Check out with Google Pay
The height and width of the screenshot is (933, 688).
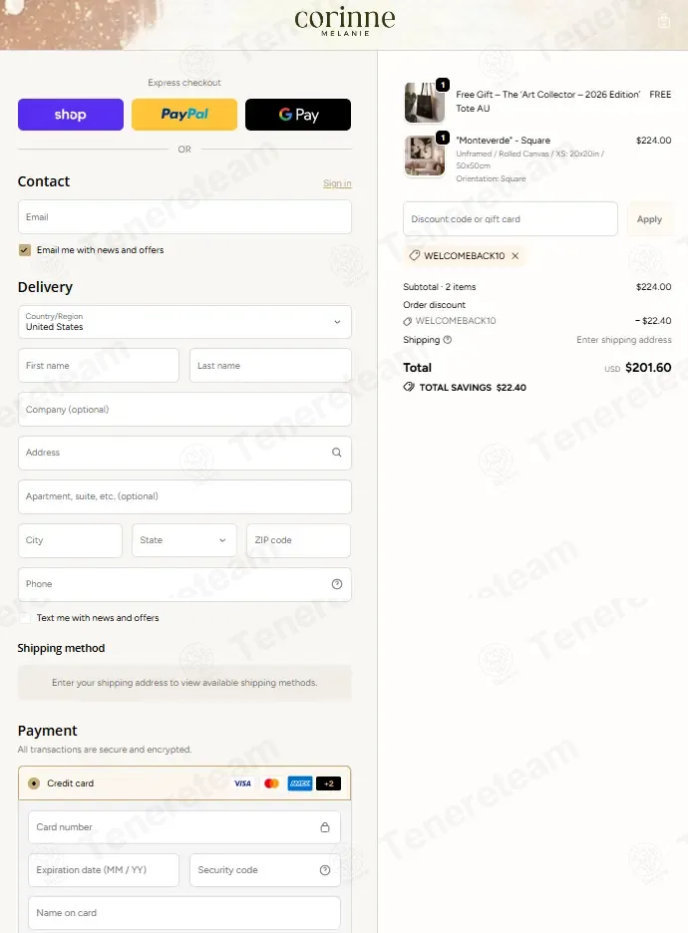pyautogui.click(x=298, y=115)
